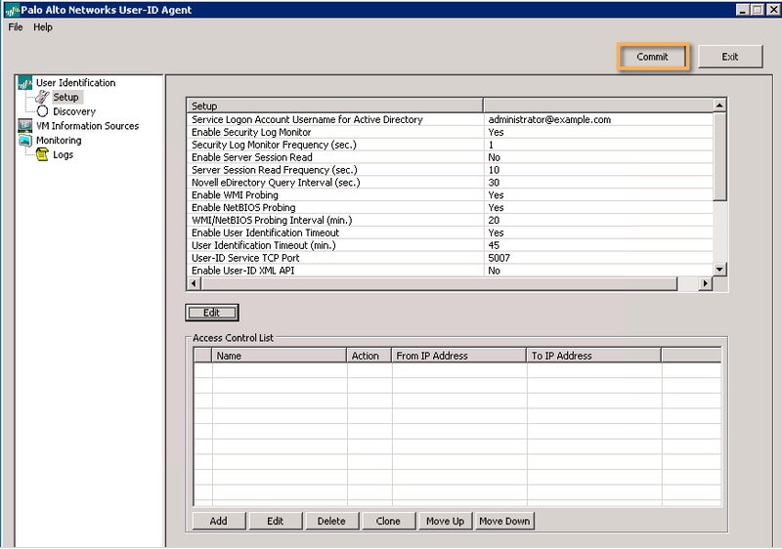Select the Setup node icon
Viewport: 782px width, 549px height.
[41, 98]
